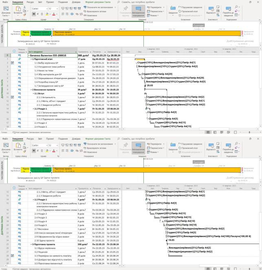Click info indicator column header in top window

tap(14, 51)
